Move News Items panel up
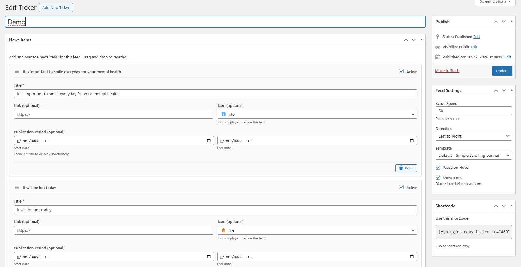 point(406,40)
